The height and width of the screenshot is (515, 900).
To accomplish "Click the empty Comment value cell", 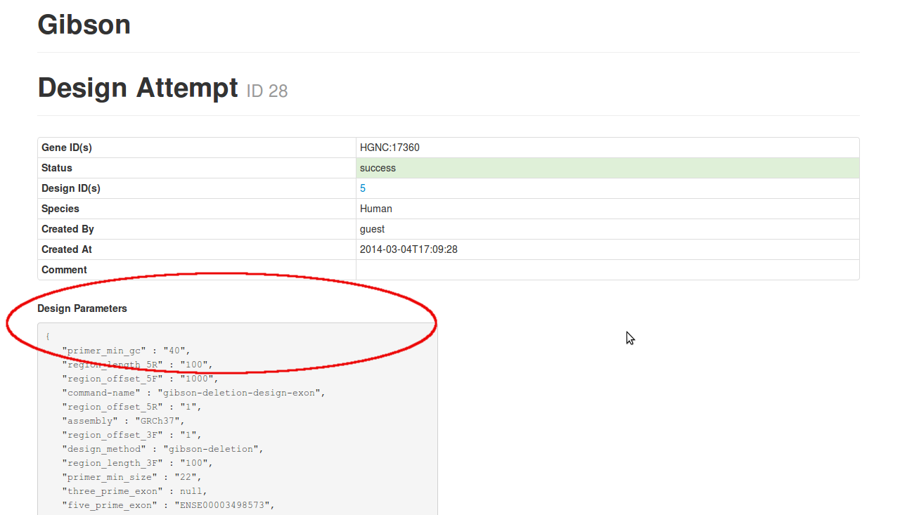I will click(x=607, y=270).
